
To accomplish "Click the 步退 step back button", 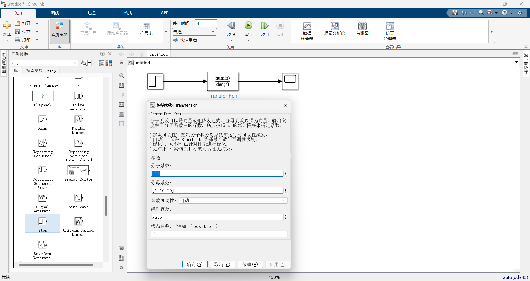I will (x=231, y=29).
